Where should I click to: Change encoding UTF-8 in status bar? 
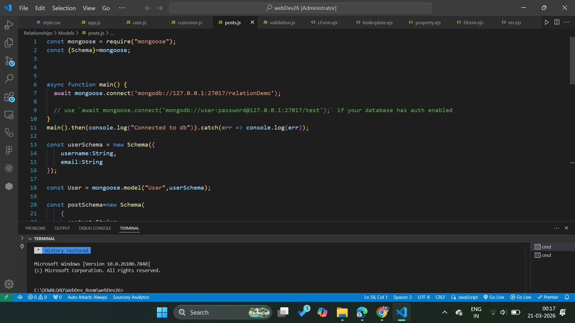tap(424, 297)
